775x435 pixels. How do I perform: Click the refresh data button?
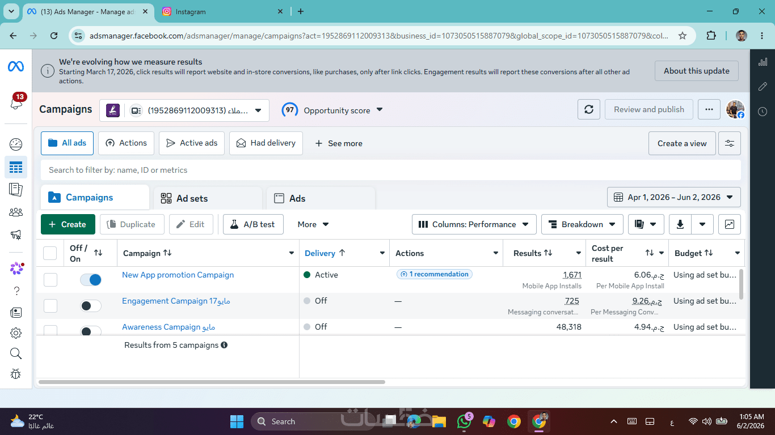pyautogui.click(x=589, y=109)
